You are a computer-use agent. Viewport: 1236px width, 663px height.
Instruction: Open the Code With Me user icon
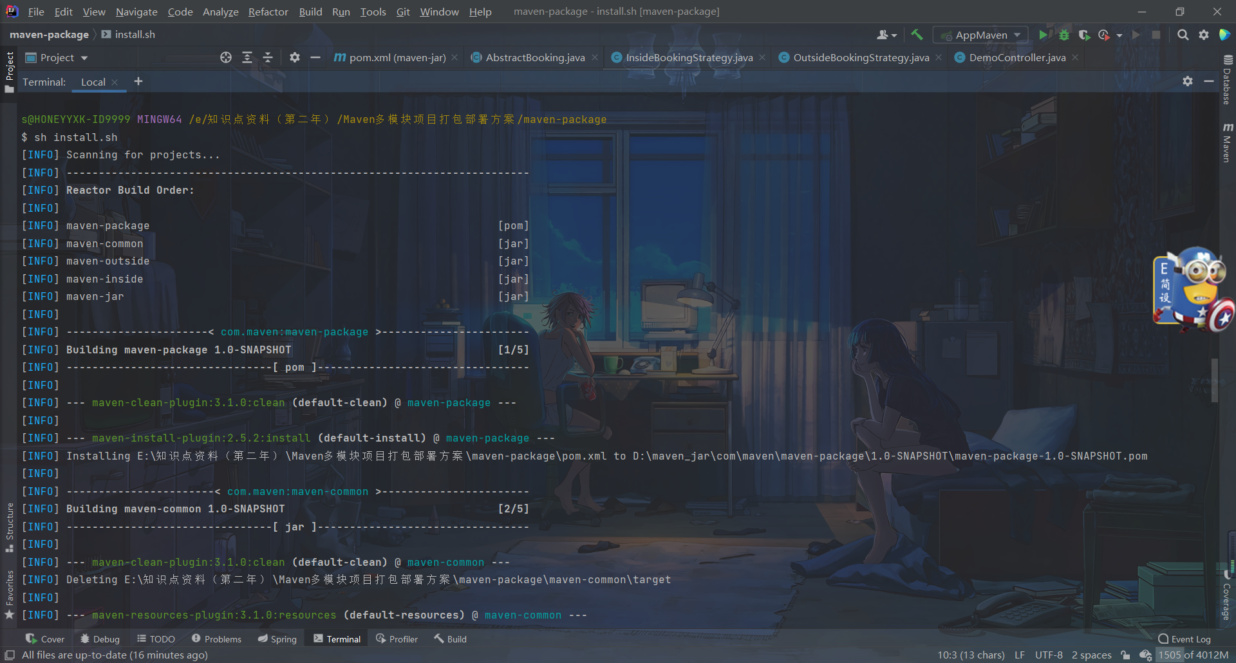883,35
